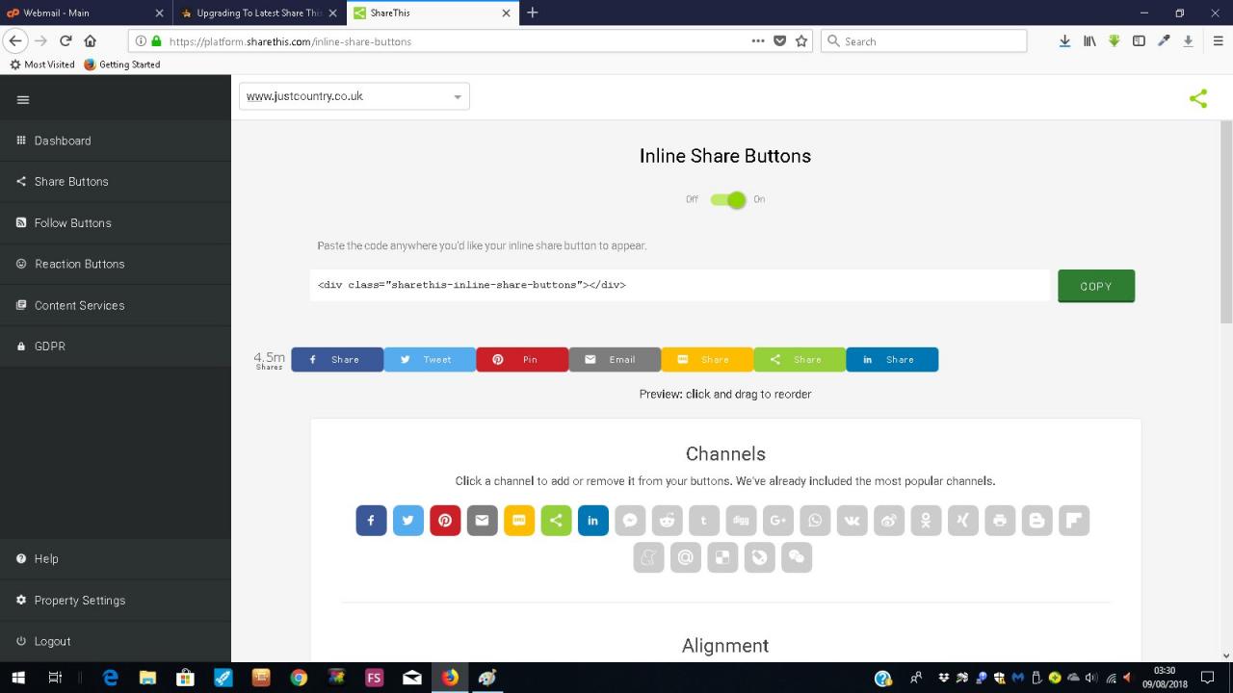Click the Email preview button
The height and width of the screenshot is (693, 1233).
(x=615, y=359)
